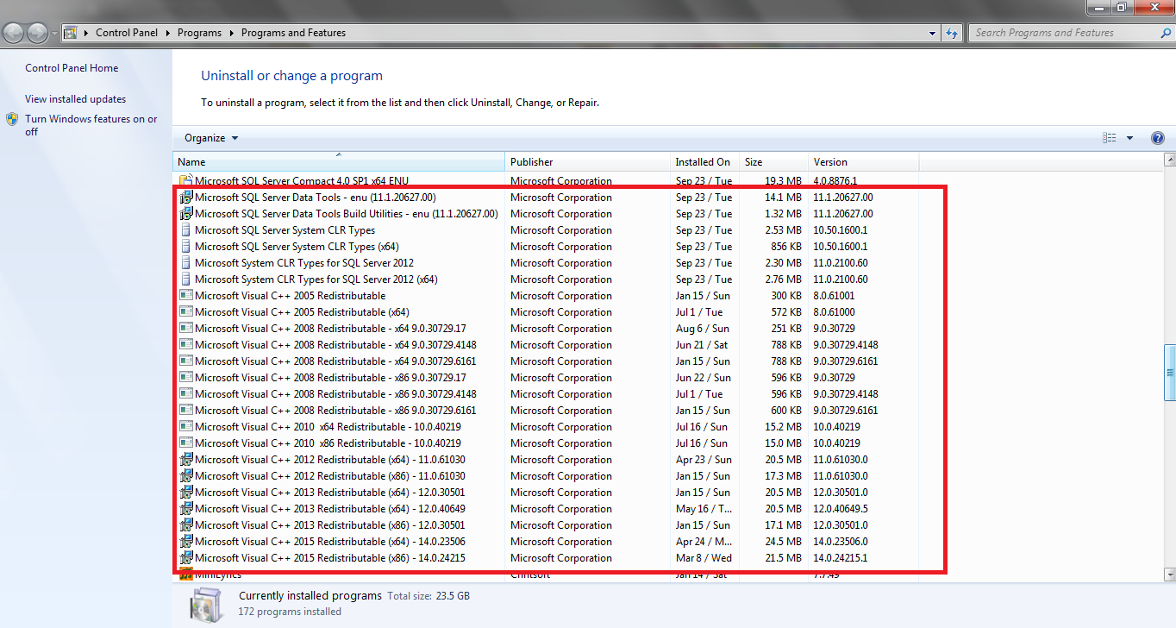
Task: Click version 4.0.8876.1 cell
Action: click(x=835, y=181)
